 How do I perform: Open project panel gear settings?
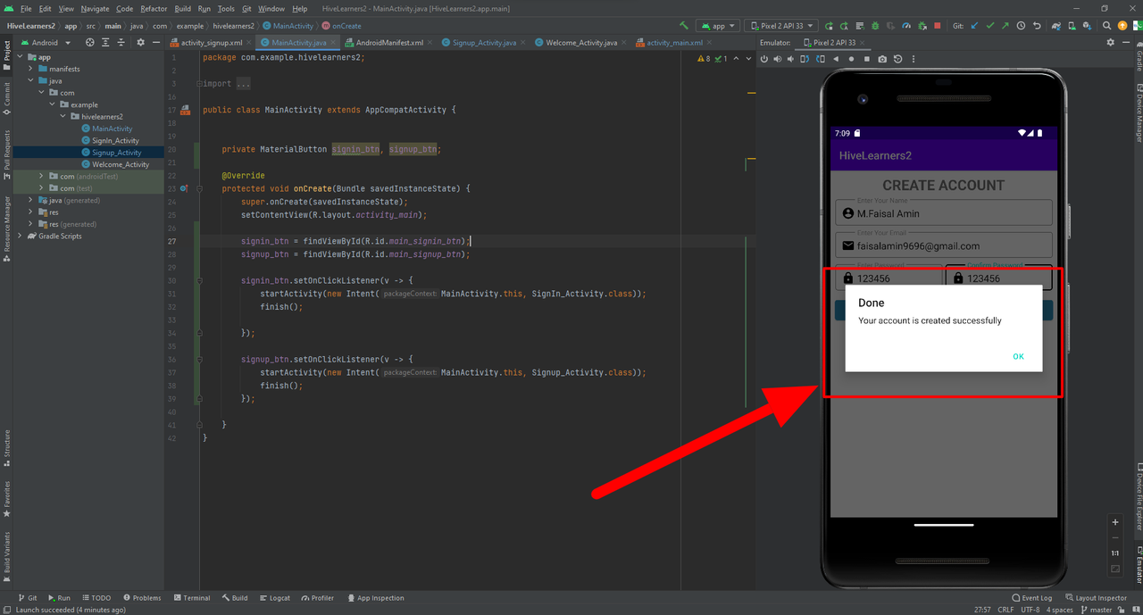140,42
